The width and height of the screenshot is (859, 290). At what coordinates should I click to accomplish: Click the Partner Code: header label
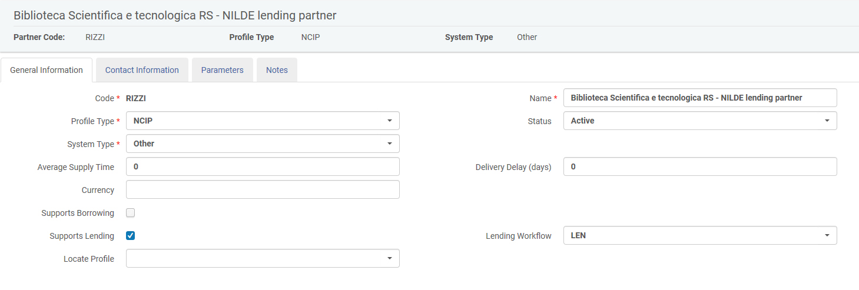click(39, 37)
